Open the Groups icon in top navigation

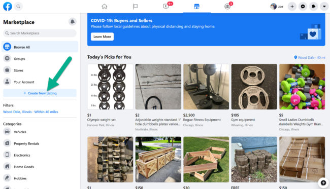coord(227,7)
